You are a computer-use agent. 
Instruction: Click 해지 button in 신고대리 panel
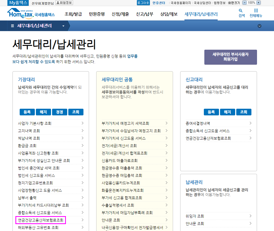pos(227,112)
